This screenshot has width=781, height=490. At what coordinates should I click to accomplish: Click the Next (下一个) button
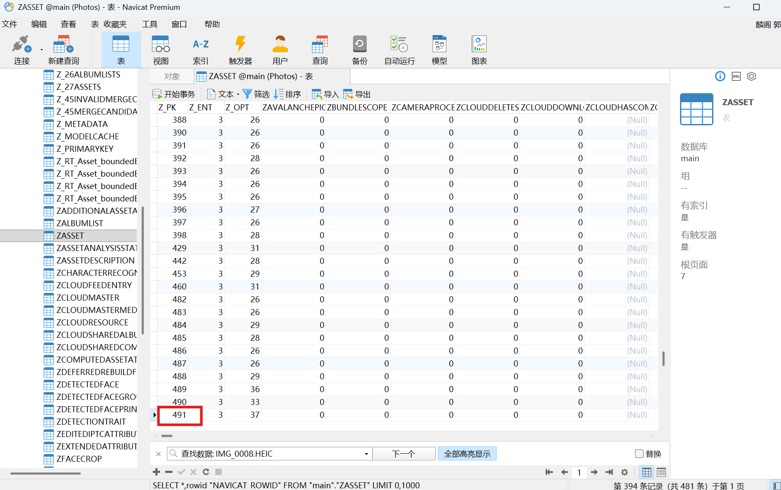pyautogui.click(x=404, y=454)
